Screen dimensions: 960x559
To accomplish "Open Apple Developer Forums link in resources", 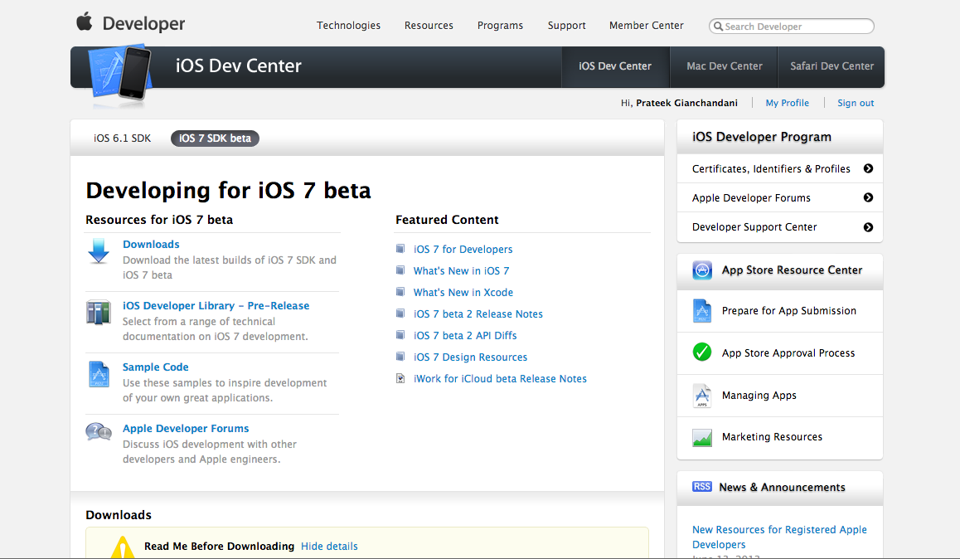I will [x=186, y=429].
